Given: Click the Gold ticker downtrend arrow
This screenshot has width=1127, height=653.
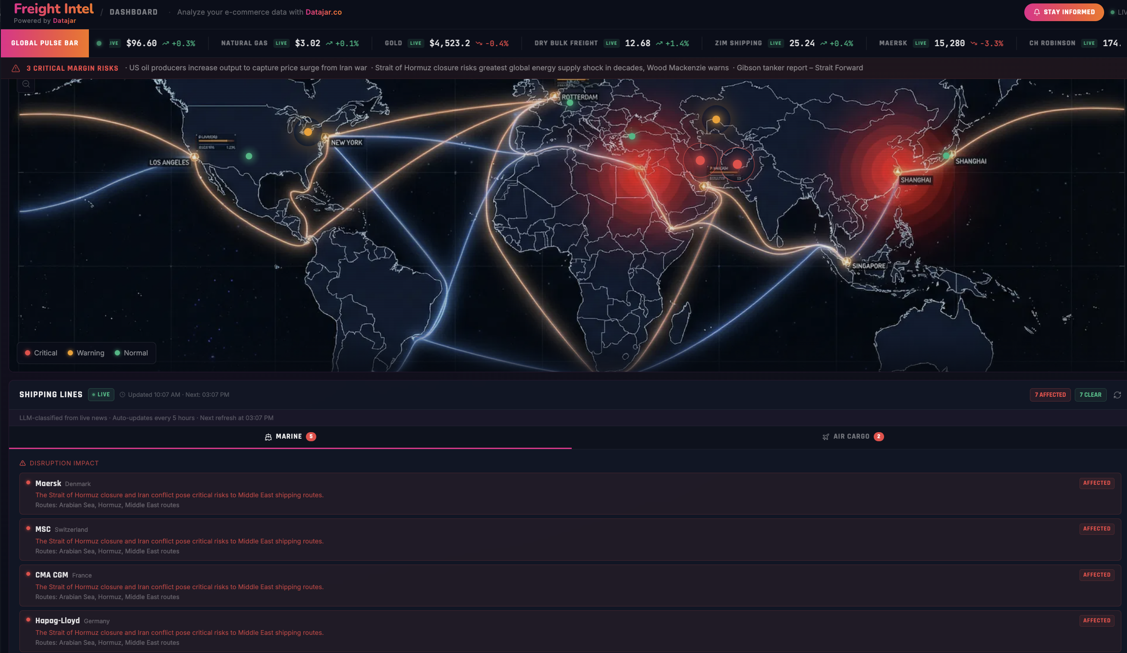Looking at the screenshot, I should point(479,44).
